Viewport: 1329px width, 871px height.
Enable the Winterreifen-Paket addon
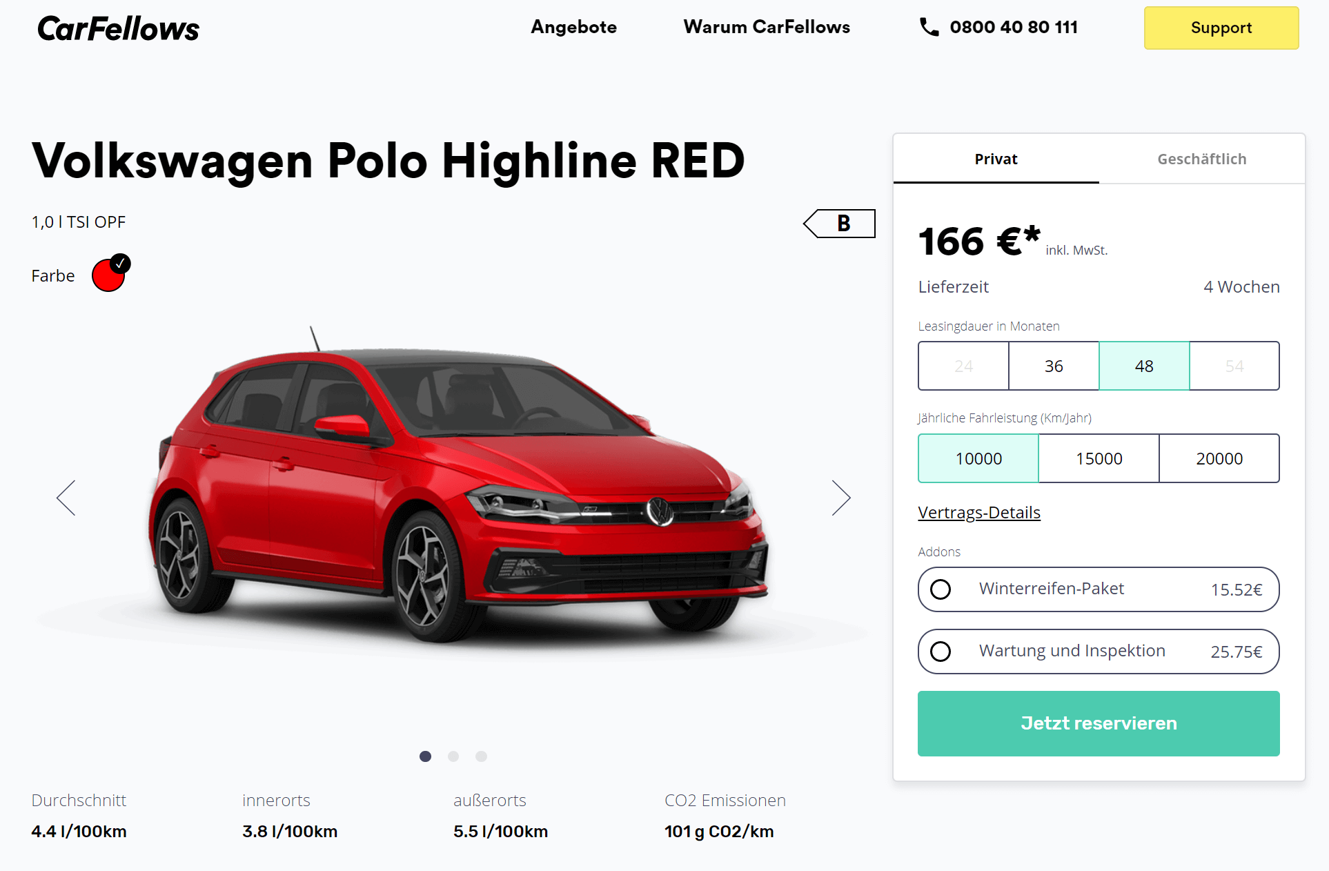pyautogui.click(x=1099, y=589)
